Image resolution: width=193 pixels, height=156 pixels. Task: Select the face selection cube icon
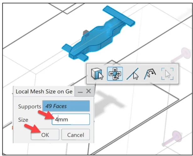97,74
